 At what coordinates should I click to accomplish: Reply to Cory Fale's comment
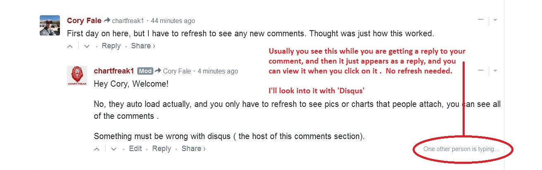click(111, 46)
